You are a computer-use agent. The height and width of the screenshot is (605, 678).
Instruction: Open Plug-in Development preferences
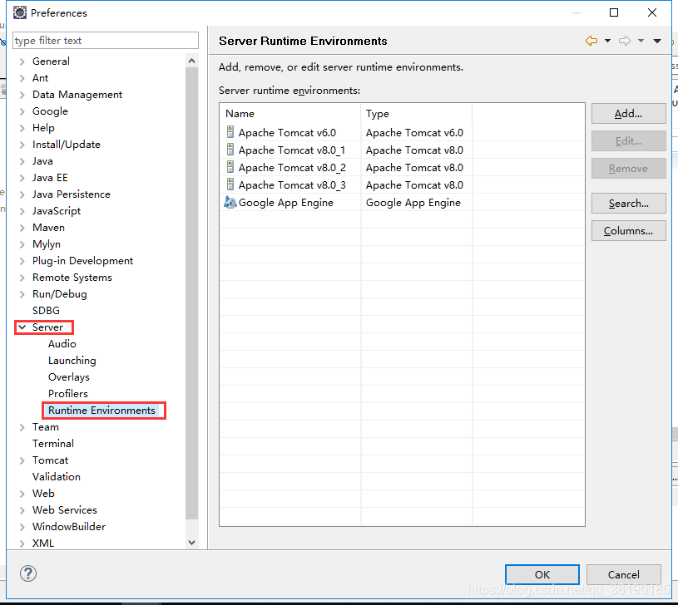[x=82, y=261]
